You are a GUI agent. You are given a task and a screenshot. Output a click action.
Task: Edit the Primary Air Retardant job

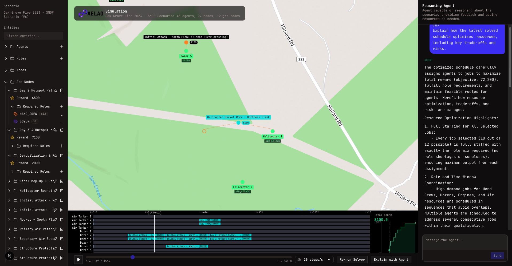pyautogui.click(x=55, y=229)
